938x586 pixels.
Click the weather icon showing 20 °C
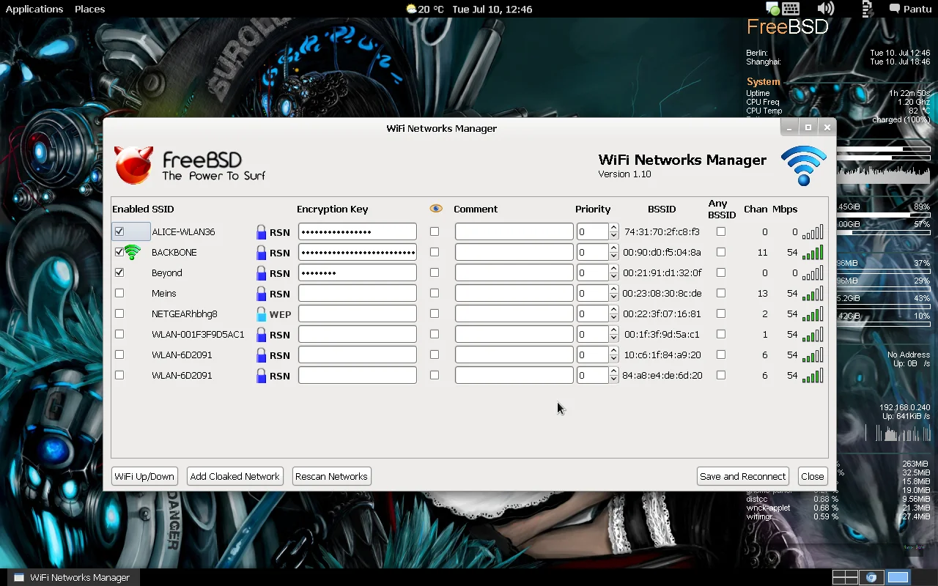(x=412, y=9)
